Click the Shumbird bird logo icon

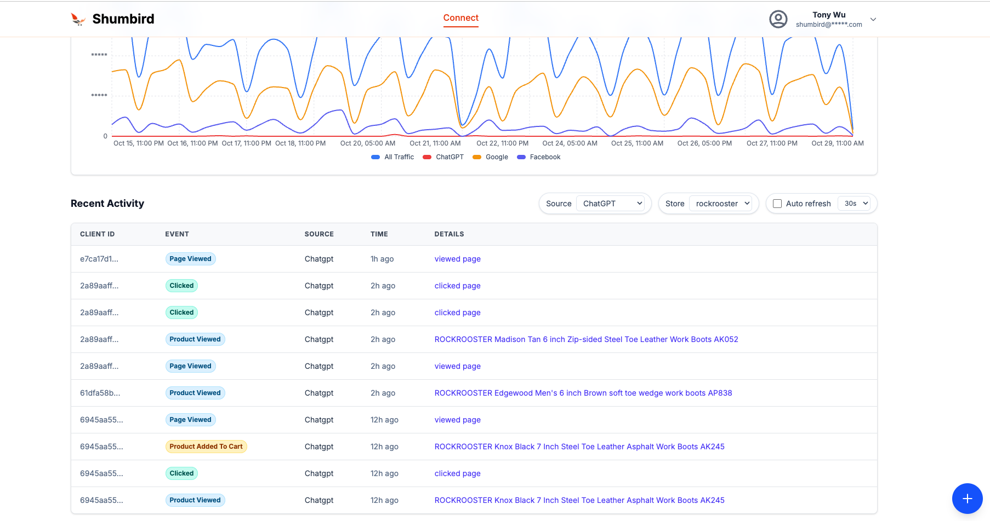[78, 18]
